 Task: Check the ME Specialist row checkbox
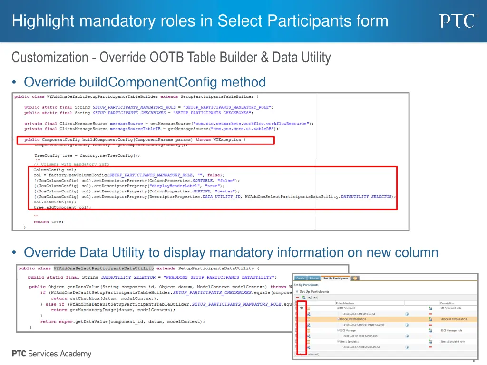tap(296, 308)
